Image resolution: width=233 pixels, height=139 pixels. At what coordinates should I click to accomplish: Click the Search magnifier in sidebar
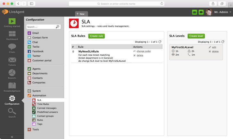tap(12, 113)
